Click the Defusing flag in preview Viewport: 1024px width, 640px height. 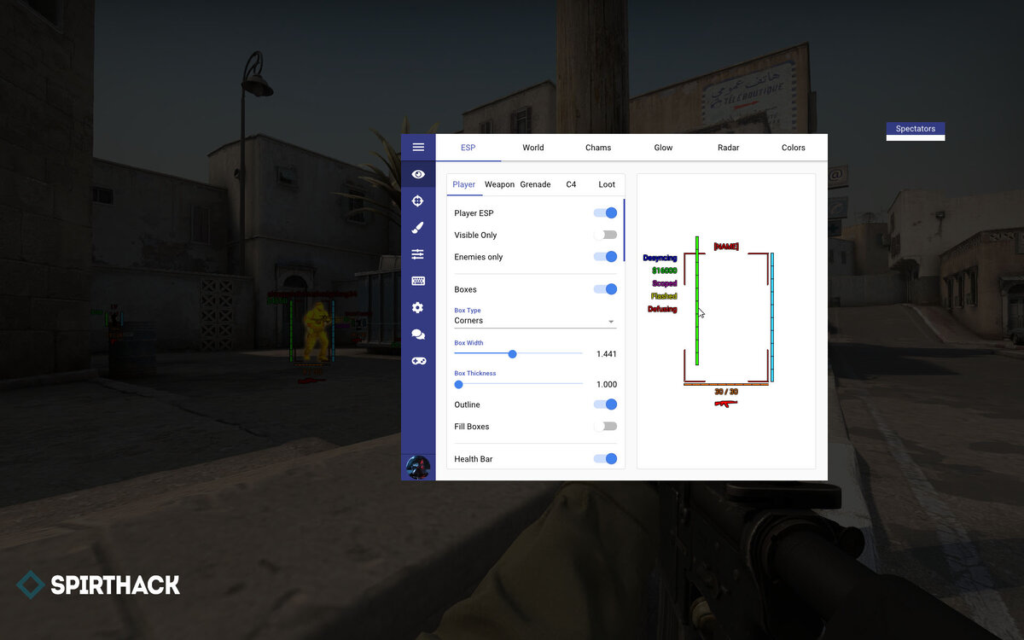(x=662, y=309)
